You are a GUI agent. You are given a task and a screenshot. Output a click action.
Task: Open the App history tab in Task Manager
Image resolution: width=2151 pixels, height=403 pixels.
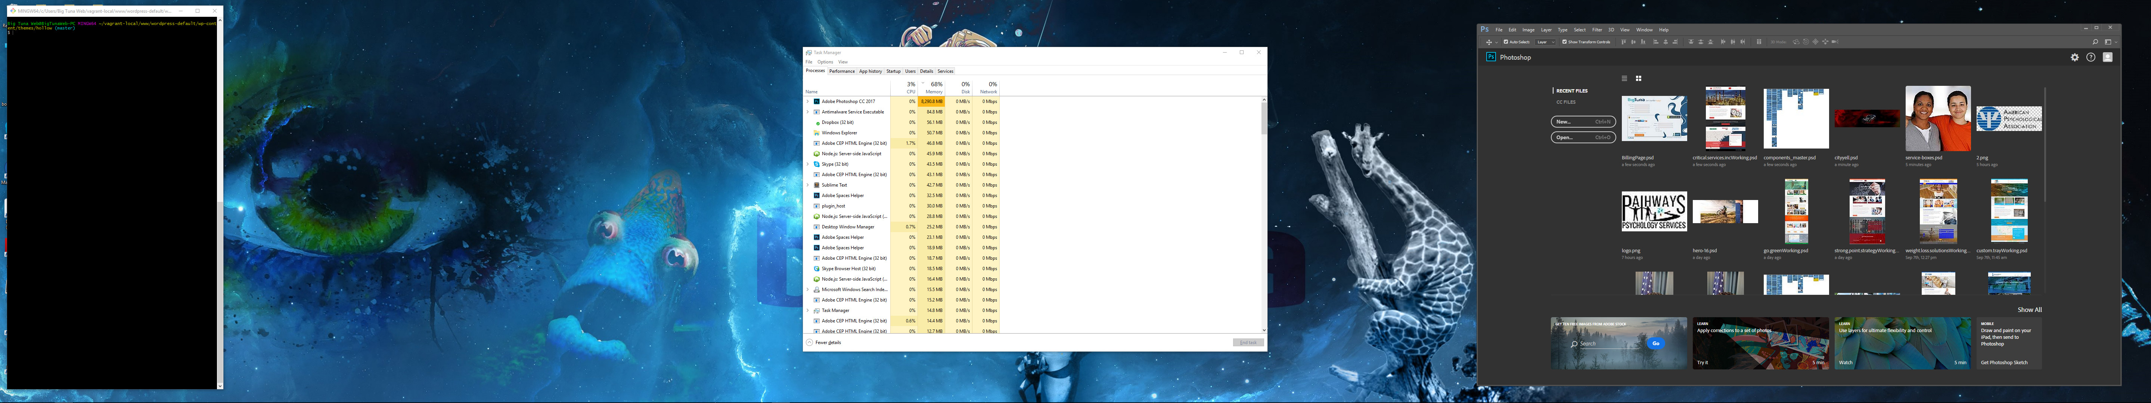tap(870, 71)
